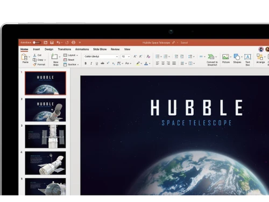
Task: Expand the New Slide dropdown arrow
Action: click(60, 57)
